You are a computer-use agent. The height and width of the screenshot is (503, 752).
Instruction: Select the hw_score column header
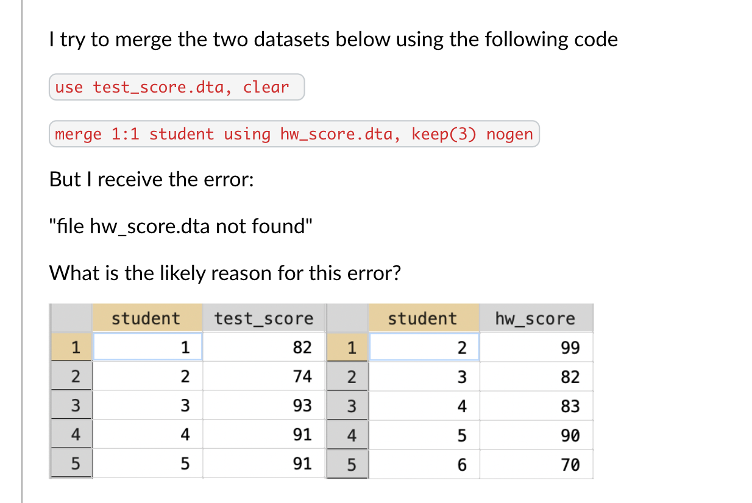(536, 318)
